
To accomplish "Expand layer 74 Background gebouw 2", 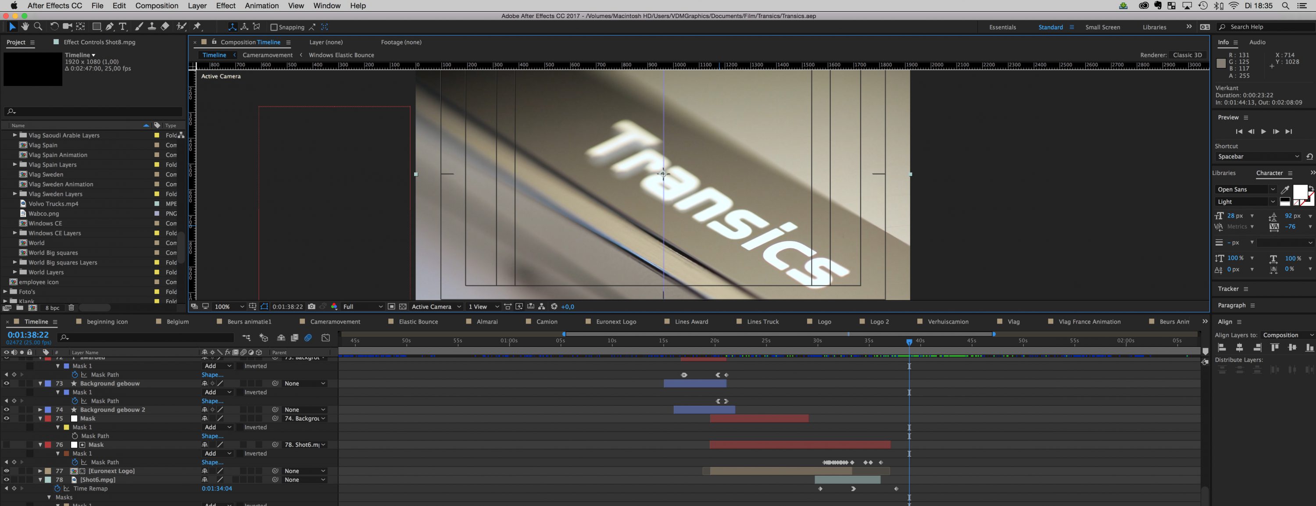I will pyautogui.click(x=40, y=410).
